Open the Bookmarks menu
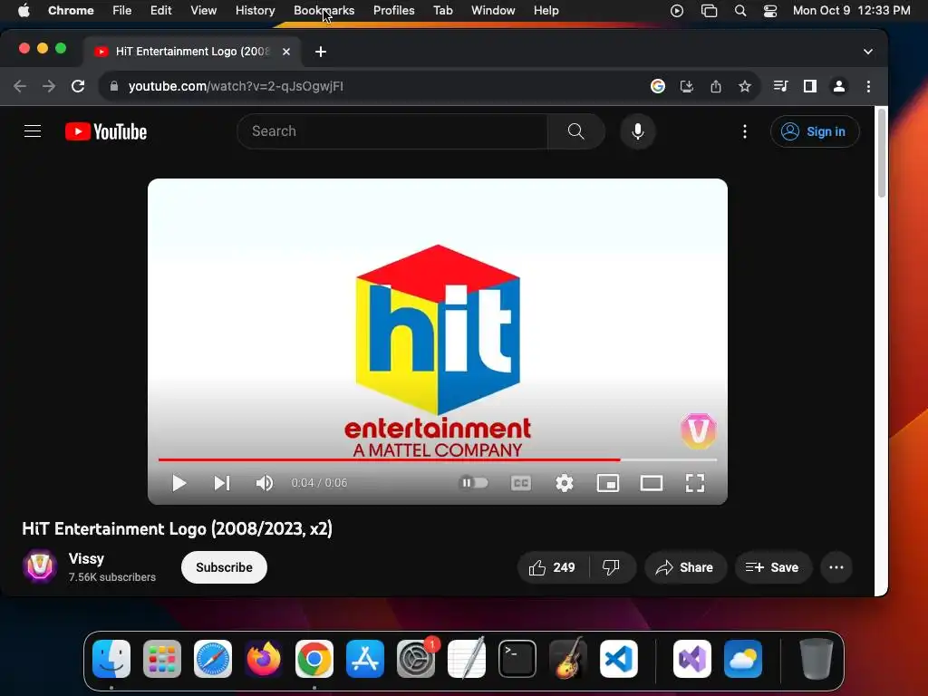Viewport: 928px width, 696px height. (324, 11)
